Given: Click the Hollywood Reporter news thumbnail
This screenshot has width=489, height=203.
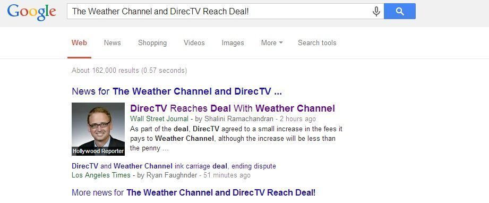Looking at the screenshot, I should (x=98, y=129).
